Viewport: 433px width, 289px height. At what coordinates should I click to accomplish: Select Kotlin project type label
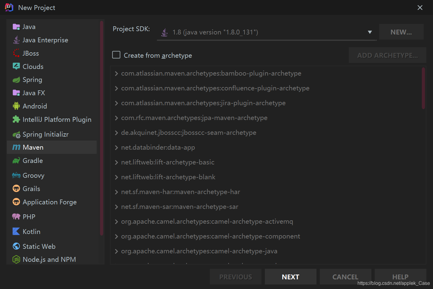coord(31,232)
